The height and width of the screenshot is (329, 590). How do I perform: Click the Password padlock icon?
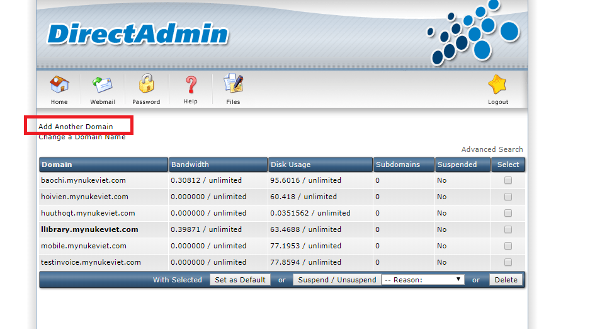146,84
